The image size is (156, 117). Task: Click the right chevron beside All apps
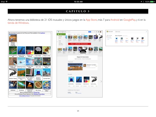tap(101, 82)
